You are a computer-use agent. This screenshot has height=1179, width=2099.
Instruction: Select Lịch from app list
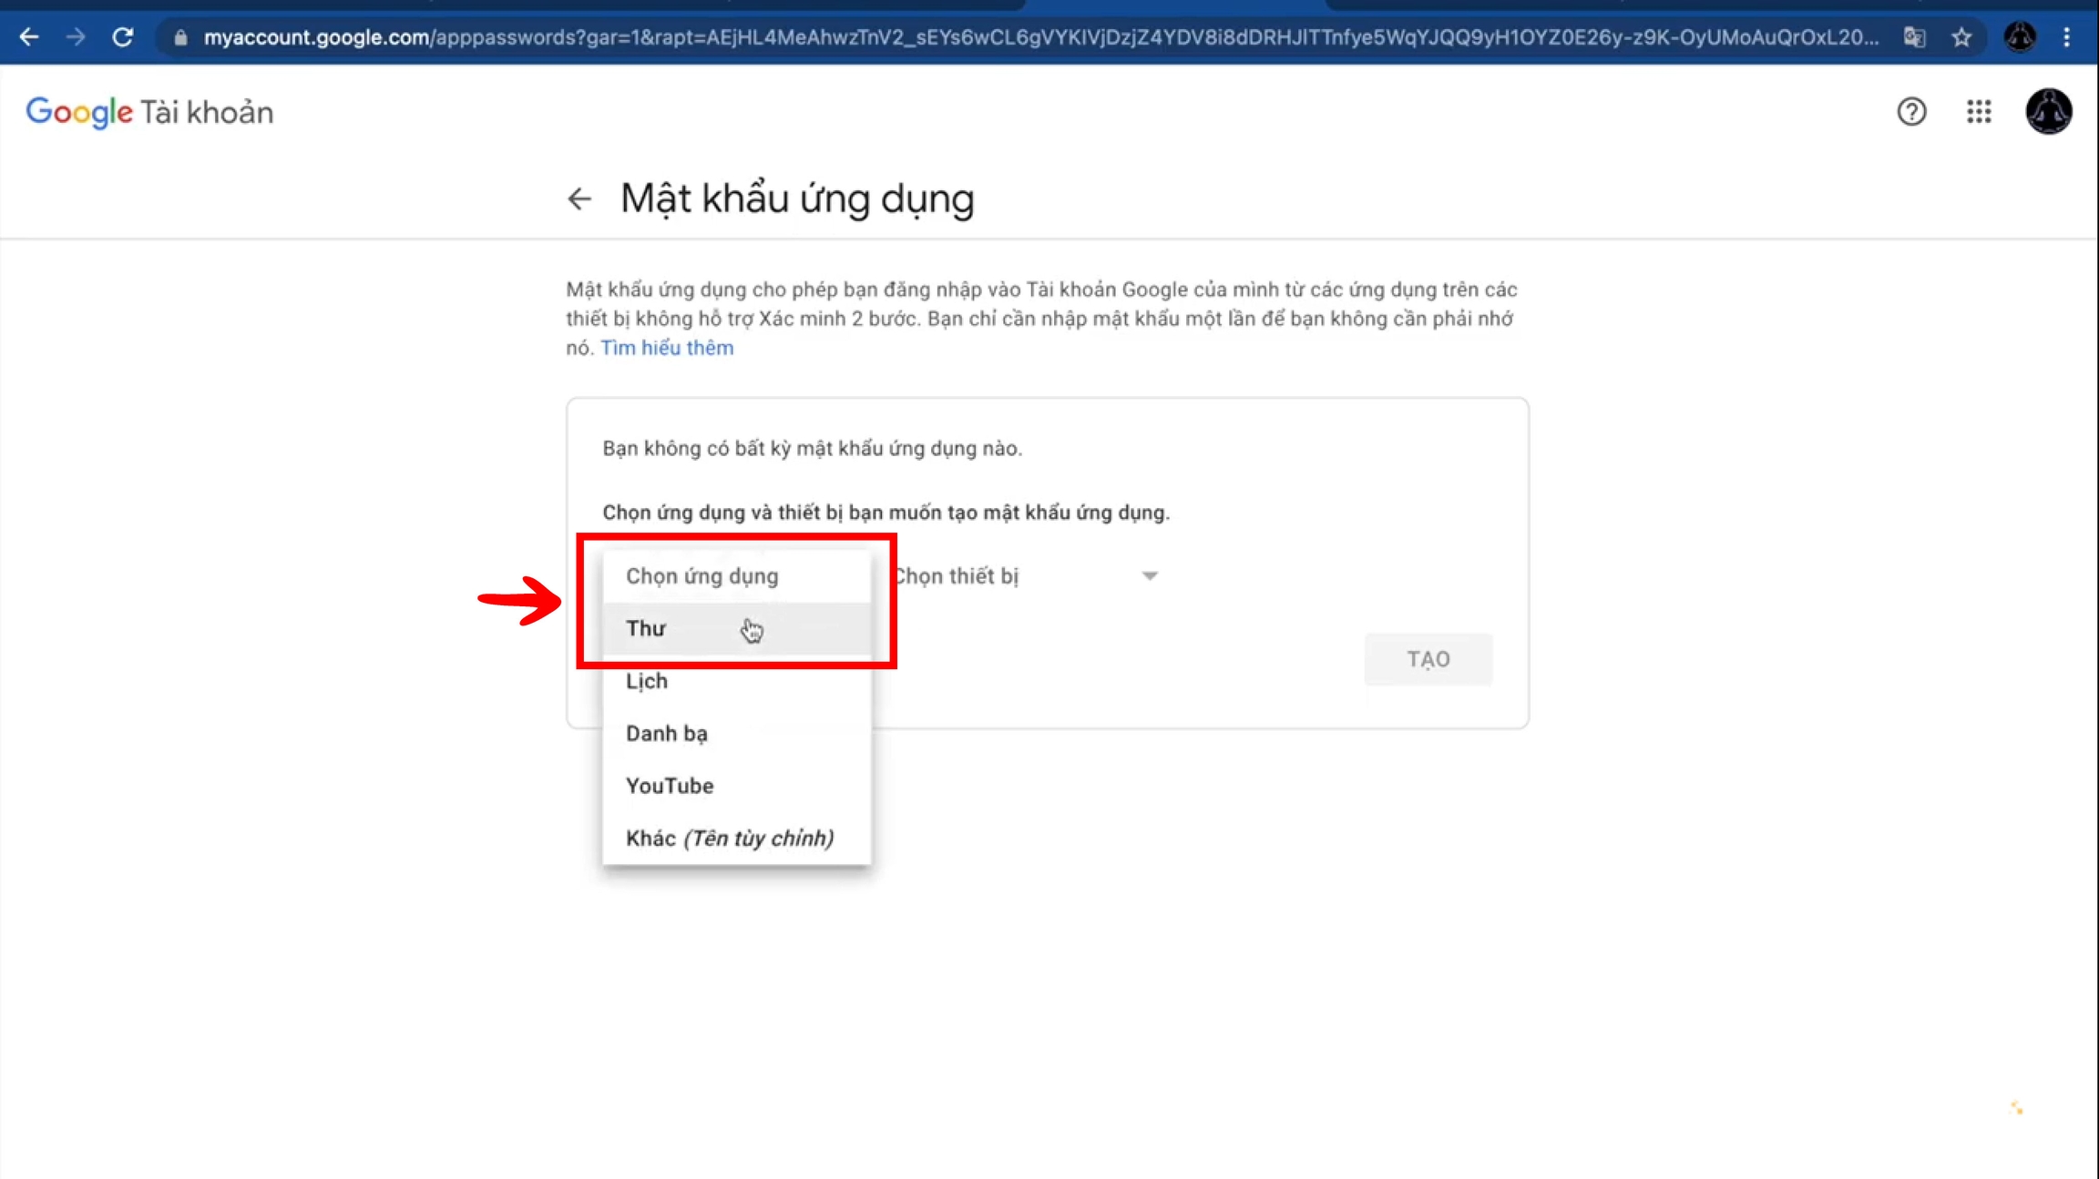click(x=647, y=681)
